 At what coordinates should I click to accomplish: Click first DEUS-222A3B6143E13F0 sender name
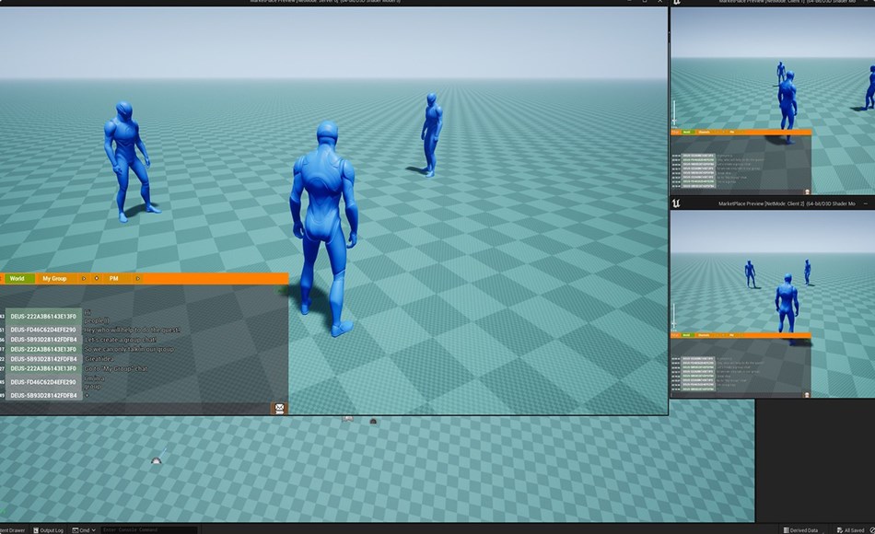click(43, 316)
